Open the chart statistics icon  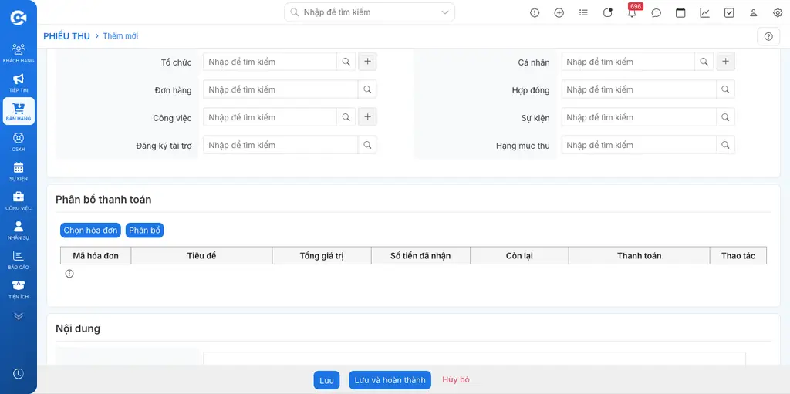click(x=705, y=13)
